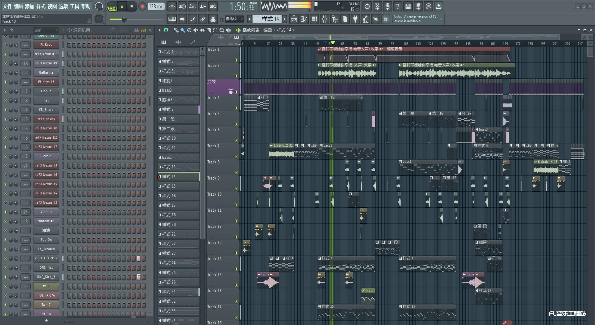Open the shopping cart icon
The width and height of the screenshot is (595, 325).
tap(386, 19)
